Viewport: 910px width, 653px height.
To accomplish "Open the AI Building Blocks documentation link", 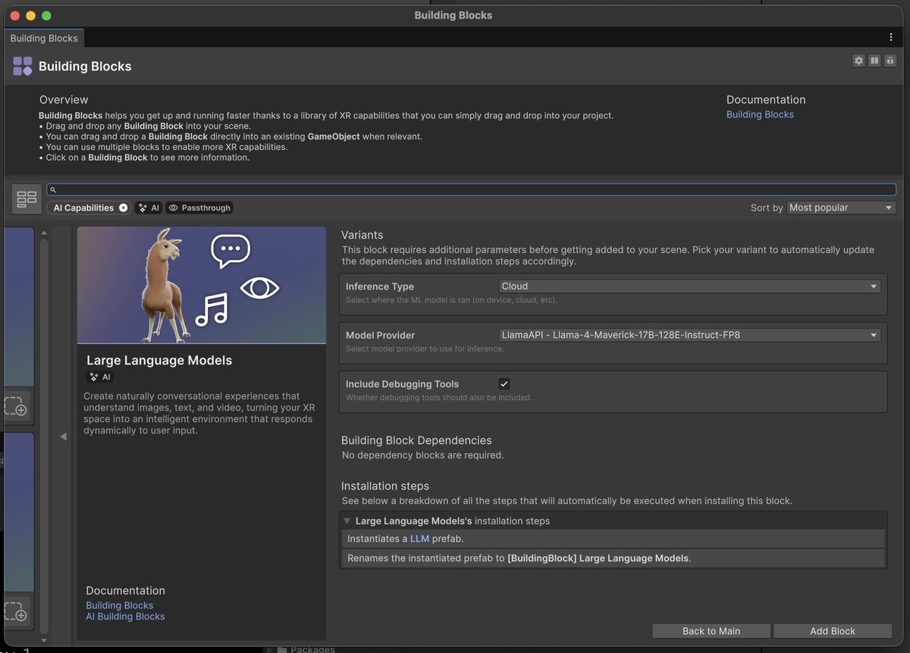I will (125, 617).
